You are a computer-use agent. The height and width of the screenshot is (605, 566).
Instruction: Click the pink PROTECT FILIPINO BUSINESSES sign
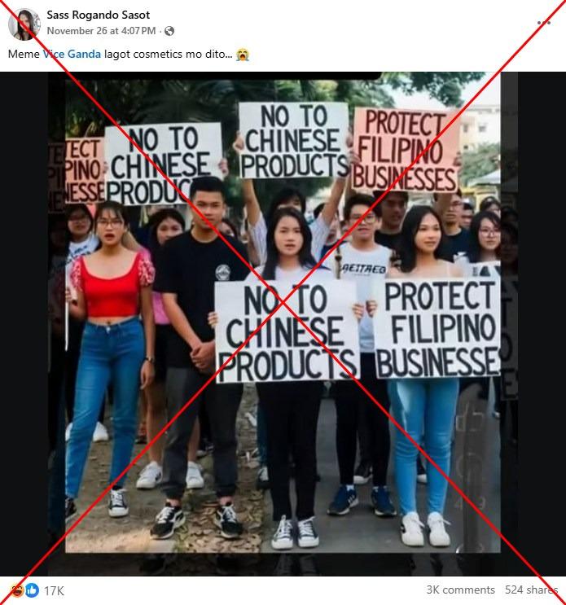(x=405, y=151)
